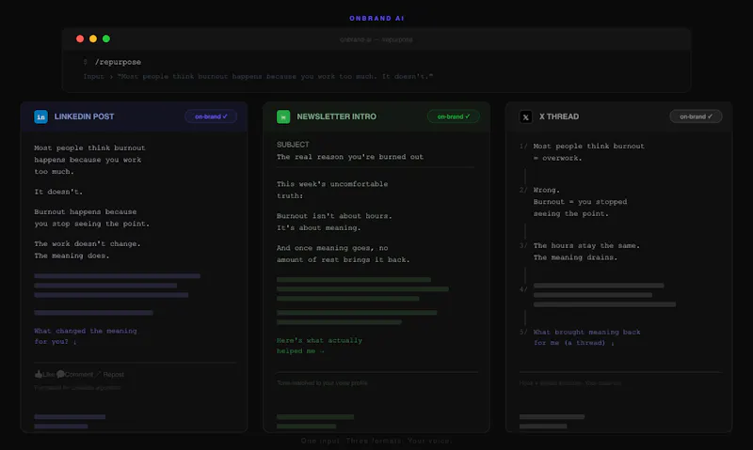This screenshot has height=450, width=753.
Task: Click the "What changed the meaning for you?" text
Action: click(86, 336)
